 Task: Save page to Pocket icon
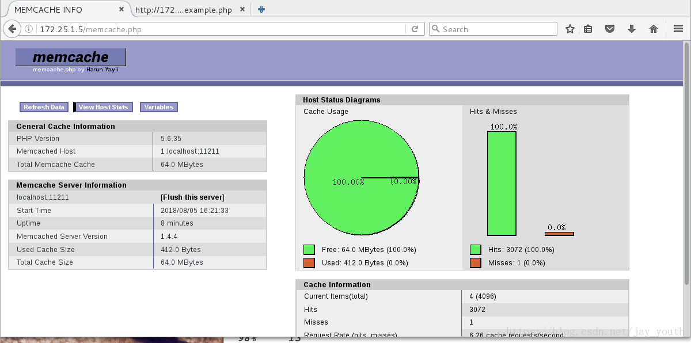pos(609,29)
